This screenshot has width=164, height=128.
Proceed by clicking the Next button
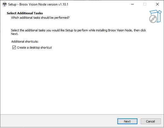click(x=127, y=121)
